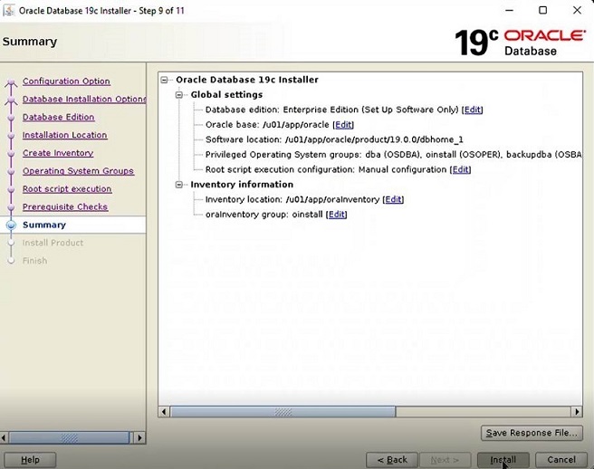Screen dimensions: 594x469
Task: Go to Prerequisite Checks step
Action: (65, 206)
